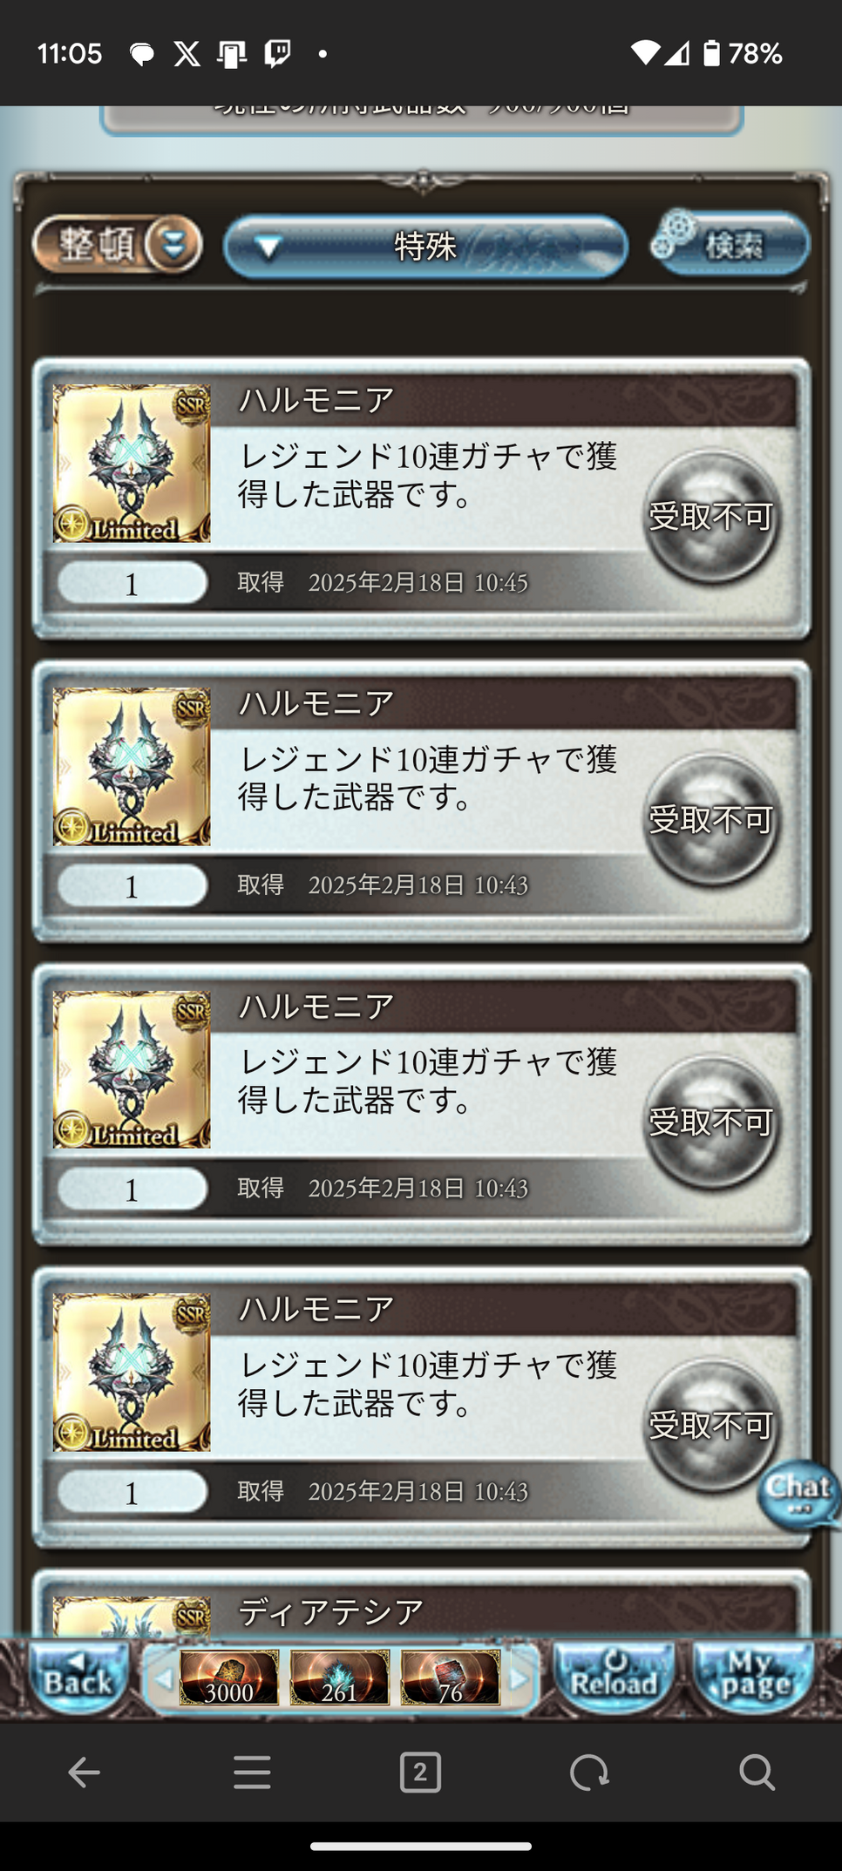Screen dimensions: 842x1871
Task: Open the 整頓 sort expander
Action: click(118, 245)
